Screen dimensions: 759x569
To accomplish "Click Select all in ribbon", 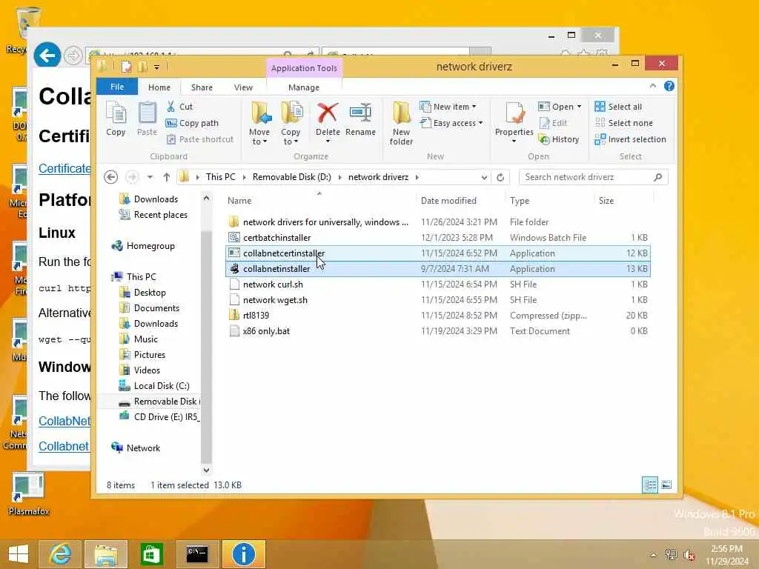I will [618, 107].
